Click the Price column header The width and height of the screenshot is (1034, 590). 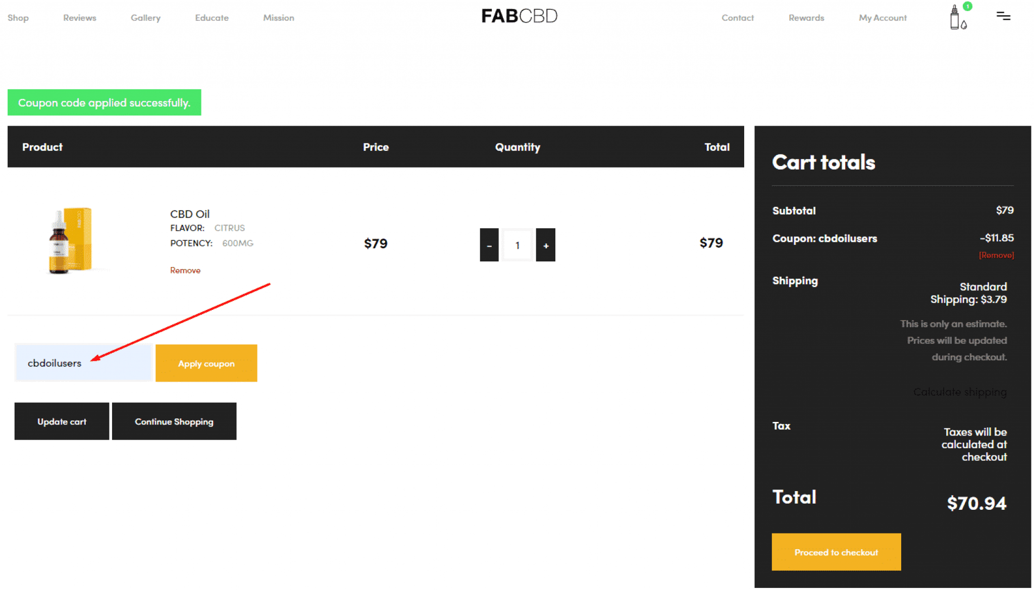(x=376, y=147)
